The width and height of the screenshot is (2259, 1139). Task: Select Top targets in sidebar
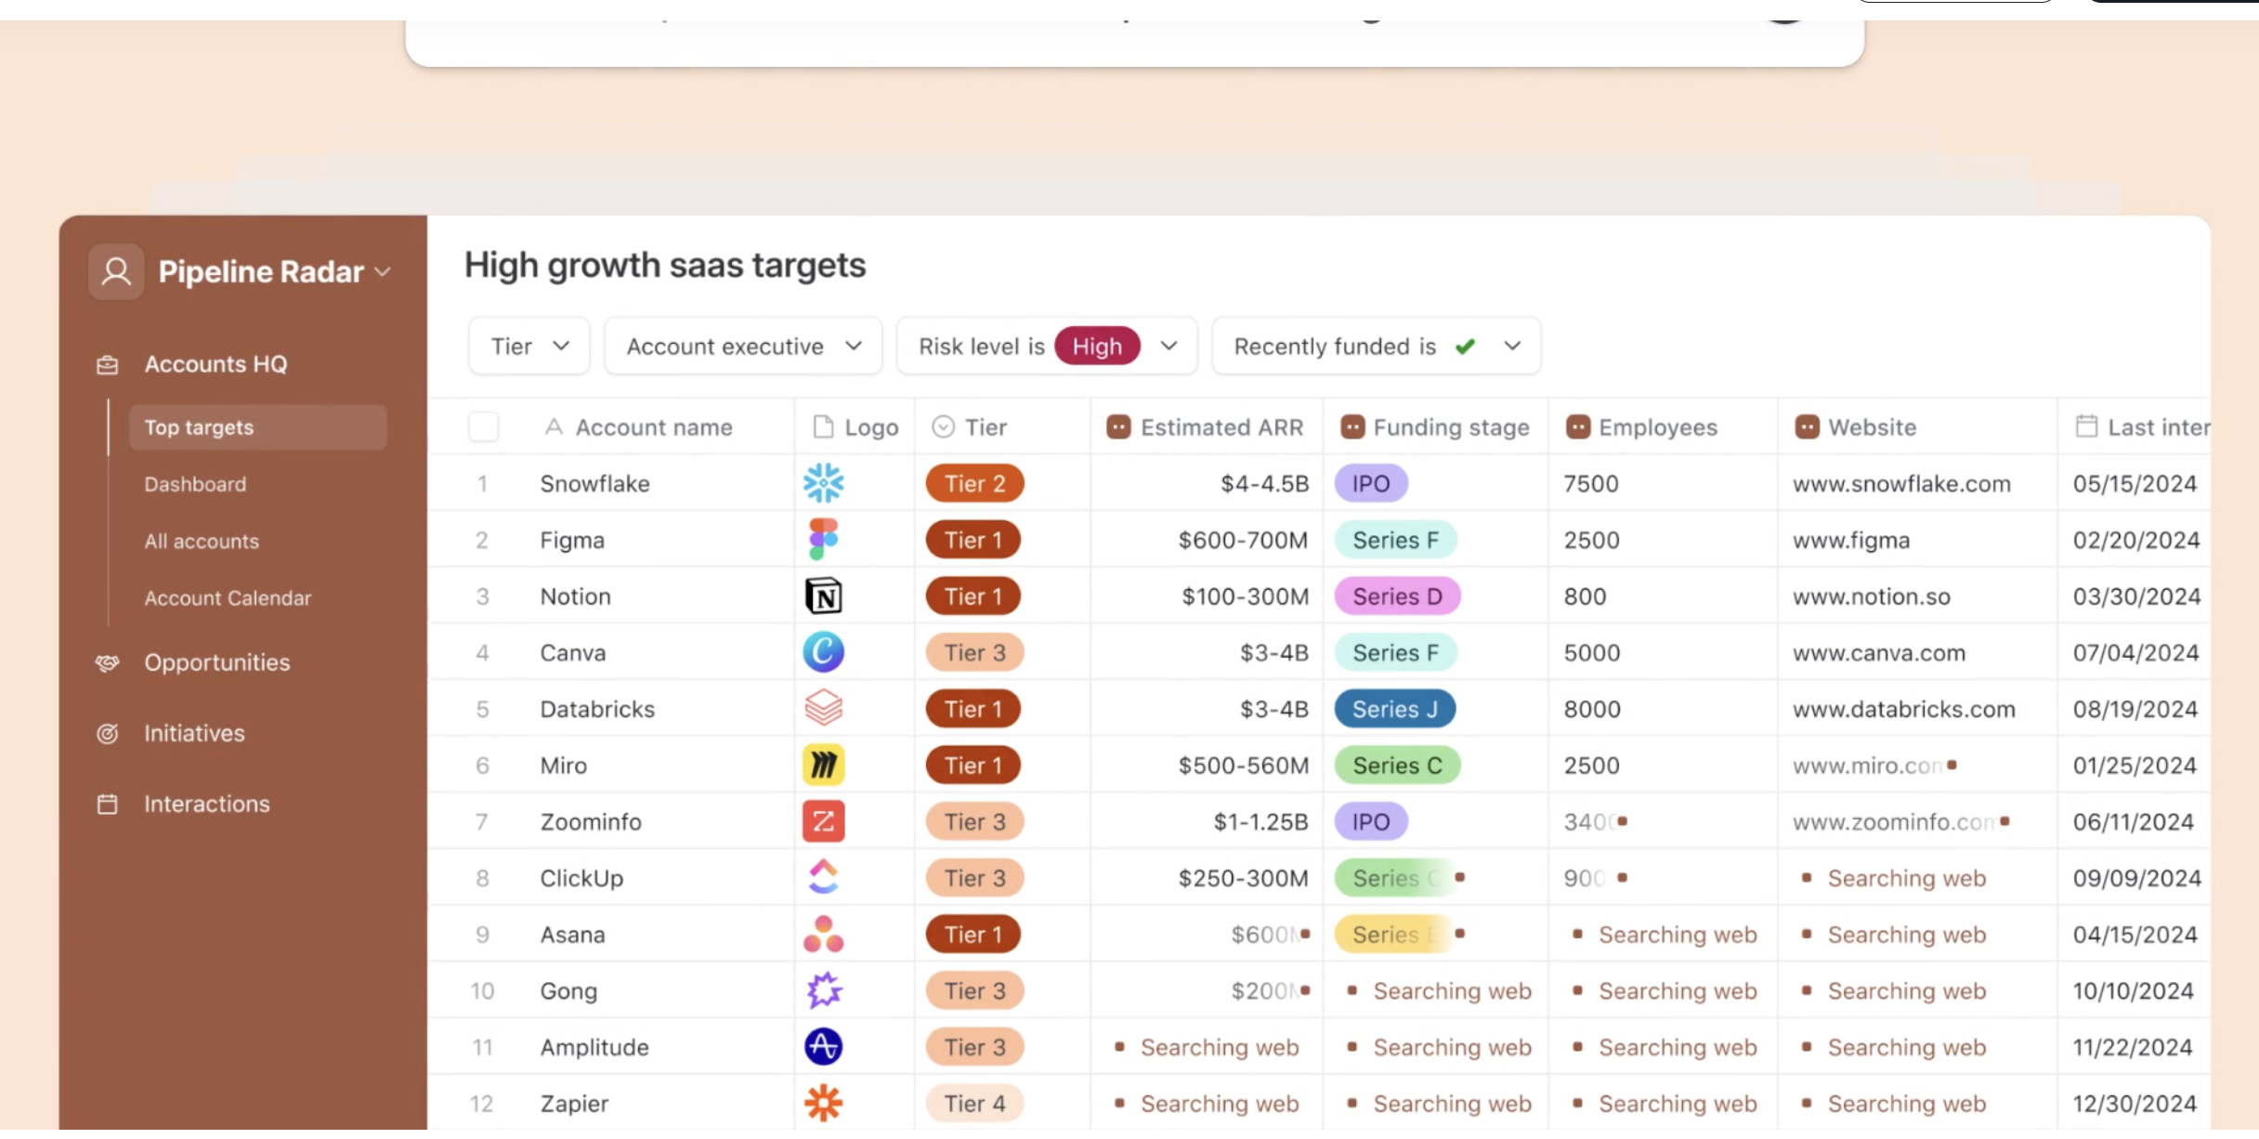click(257, 427)
